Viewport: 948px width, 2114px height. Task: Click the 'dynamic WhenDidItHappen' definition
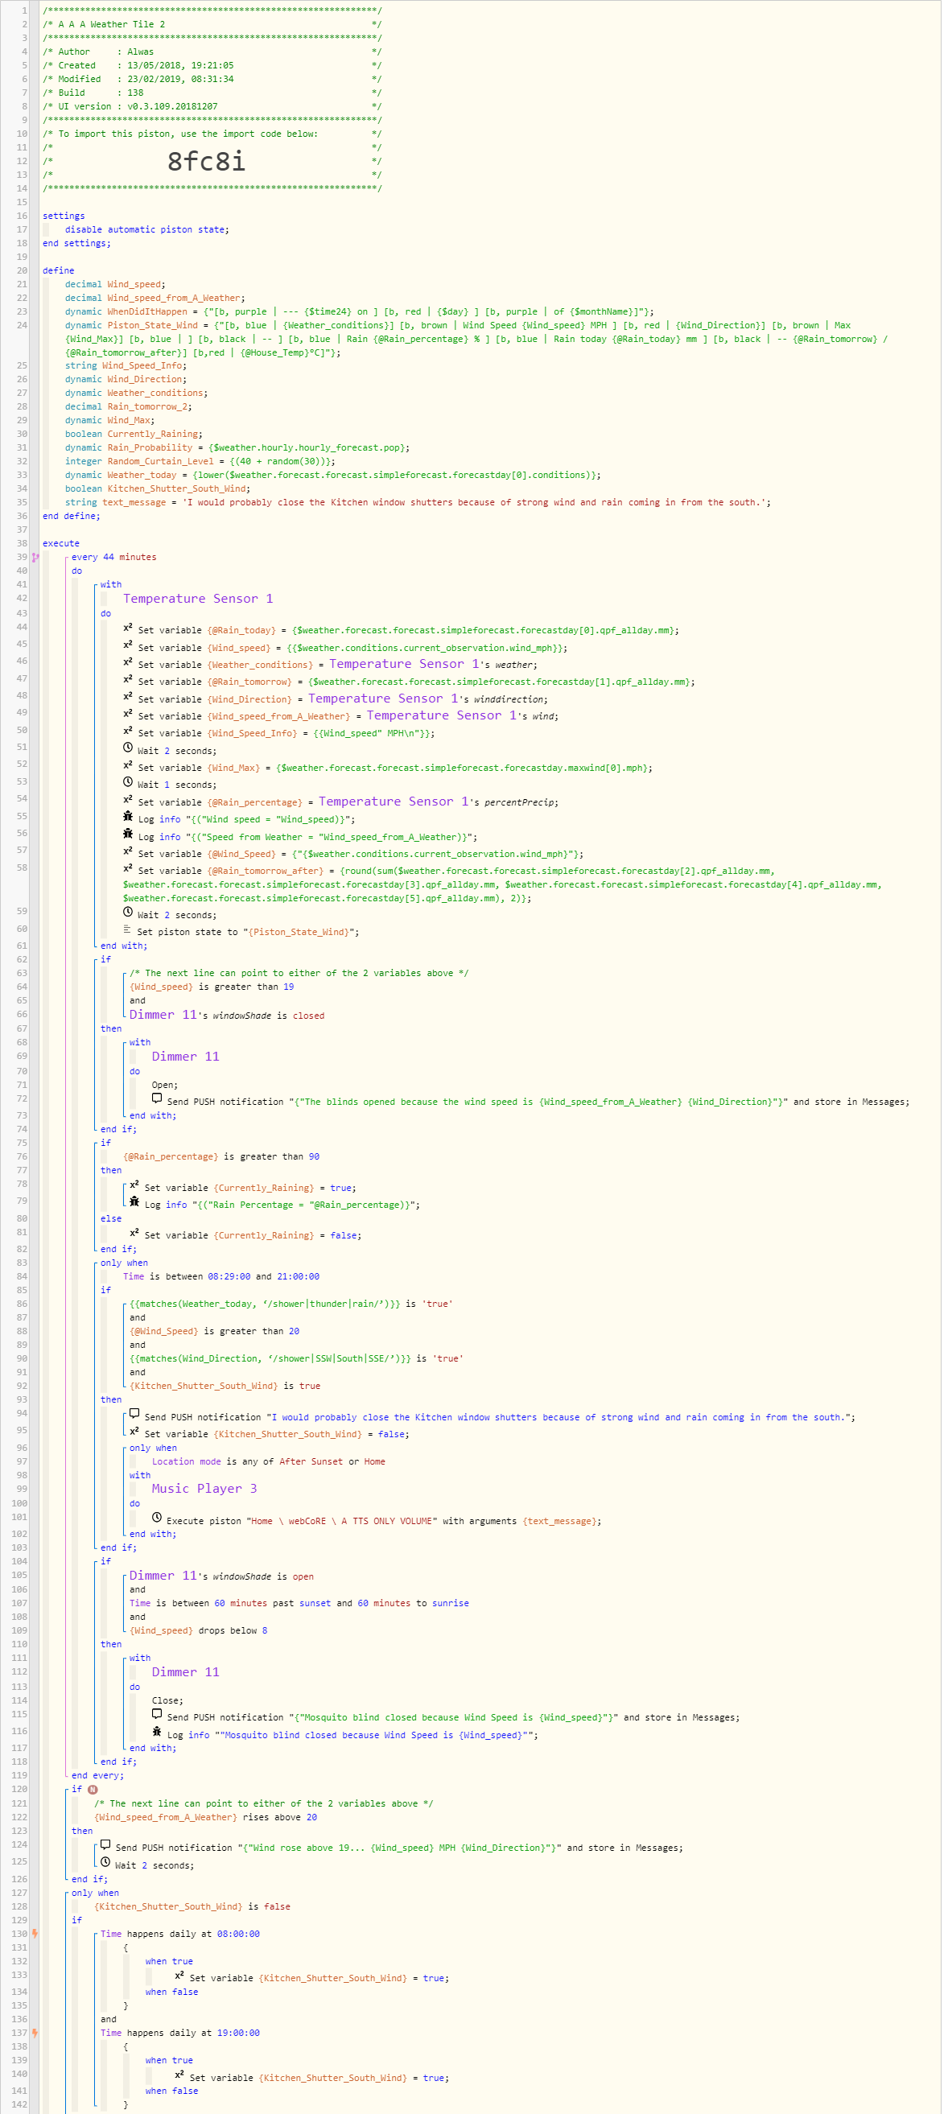click(x=361, y=312)
